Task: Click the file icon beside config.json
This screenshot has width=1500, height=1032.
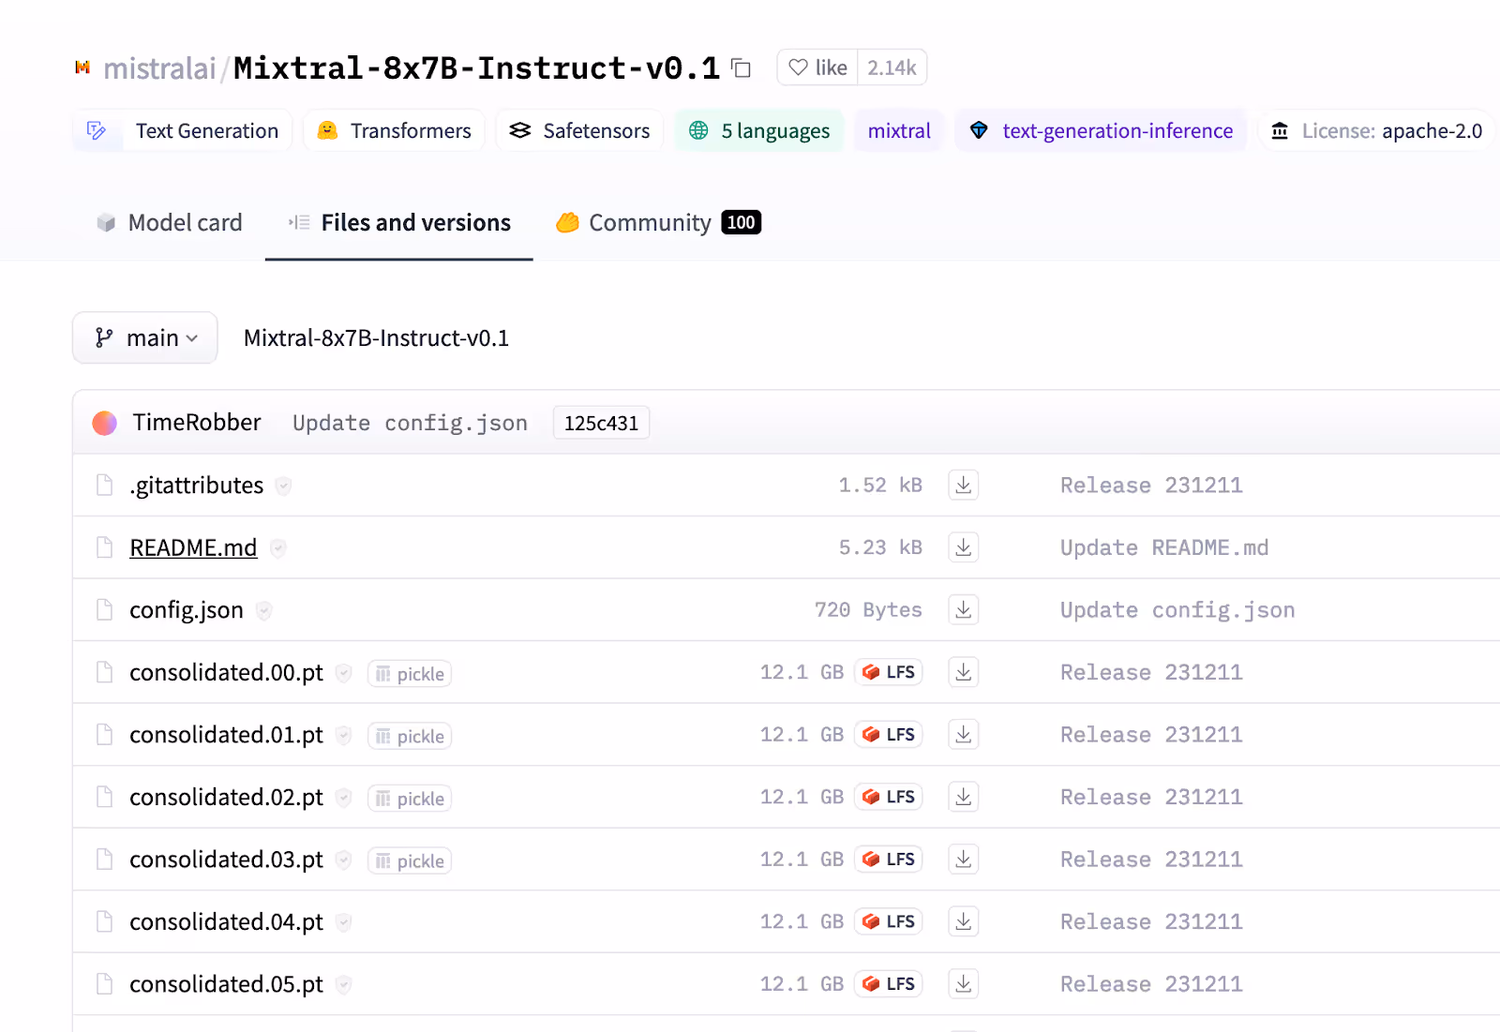Action: pyautogui.click(x=105, y=610)
